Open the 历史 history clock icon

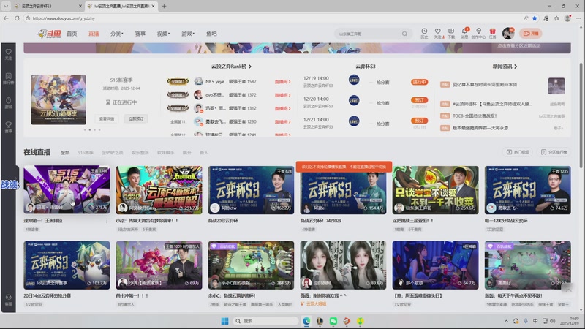pos(424,33)
